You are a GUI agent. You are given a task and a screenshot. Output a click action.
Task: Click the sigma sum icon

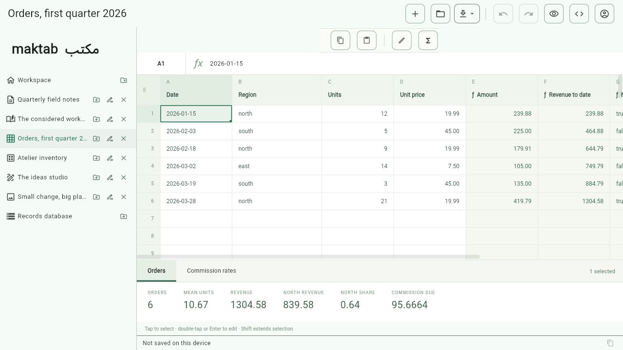coord(428,40)
